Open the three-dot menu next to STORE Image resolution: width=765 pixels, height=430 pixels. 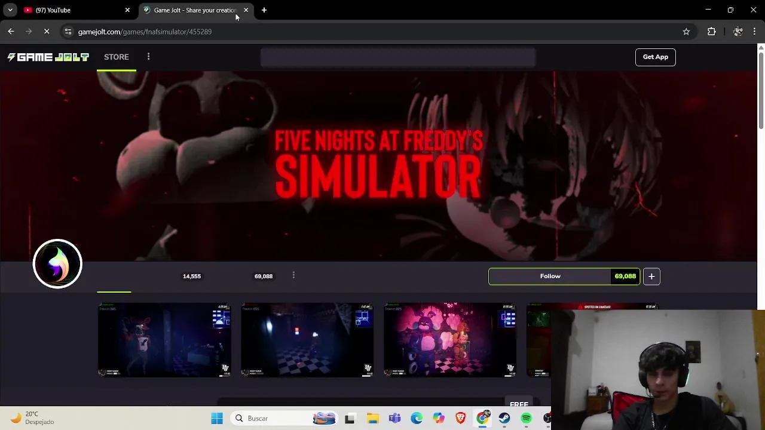[x=148, y=57]
